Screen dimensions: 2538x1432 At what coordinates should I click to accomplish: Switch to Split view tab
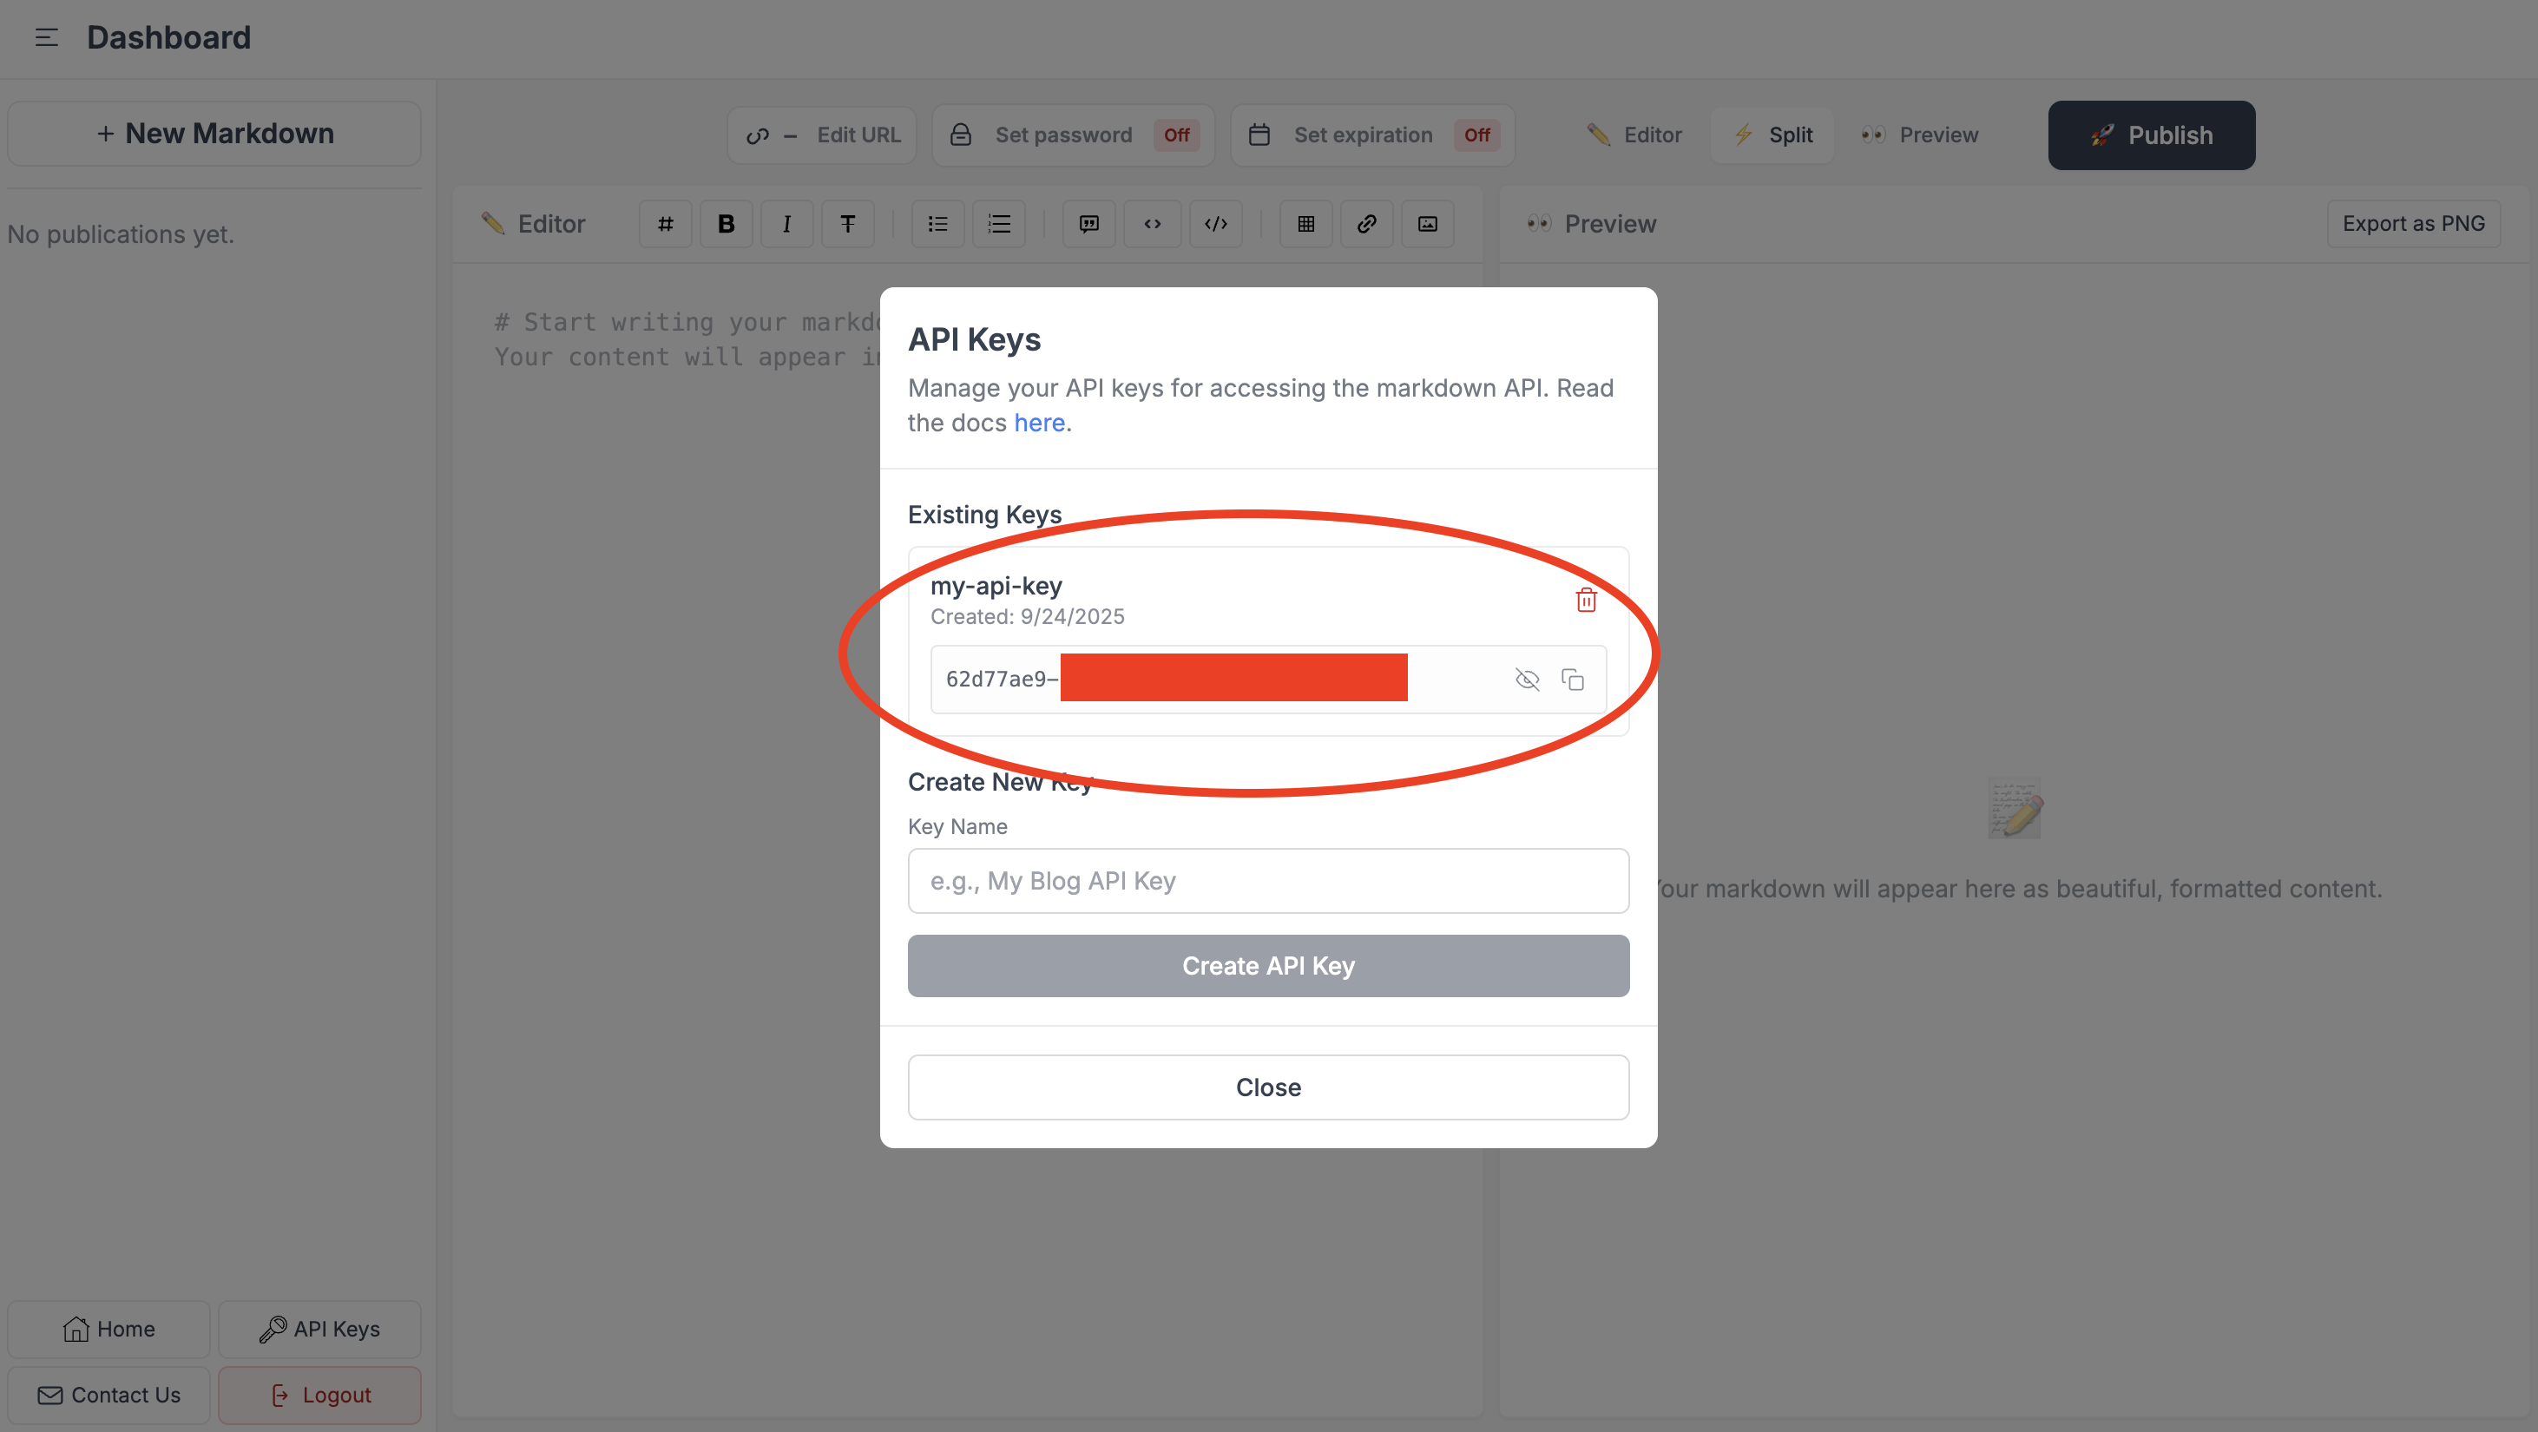click(x=1772, y=135)
